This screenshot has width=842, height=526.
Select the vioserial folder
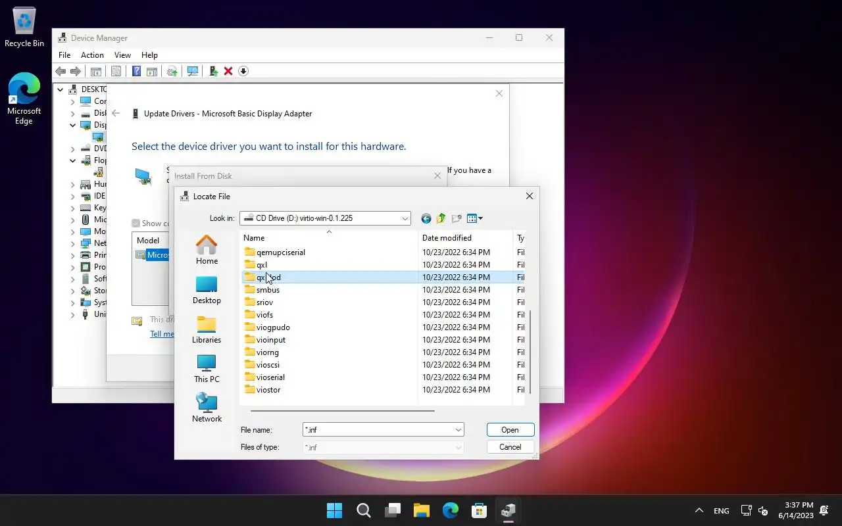[x=264, y=377]
